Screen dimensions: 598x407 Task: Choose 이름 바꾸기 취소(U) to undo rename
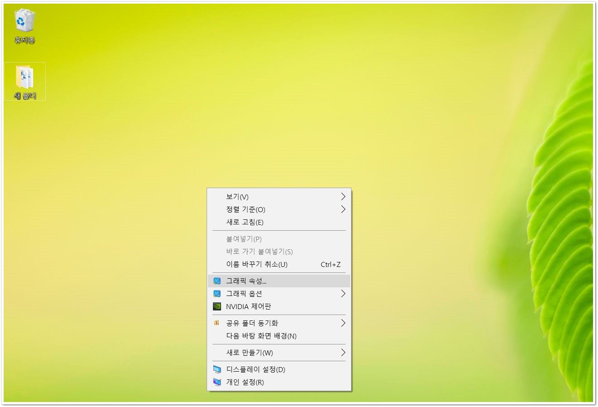coord(279,264)
